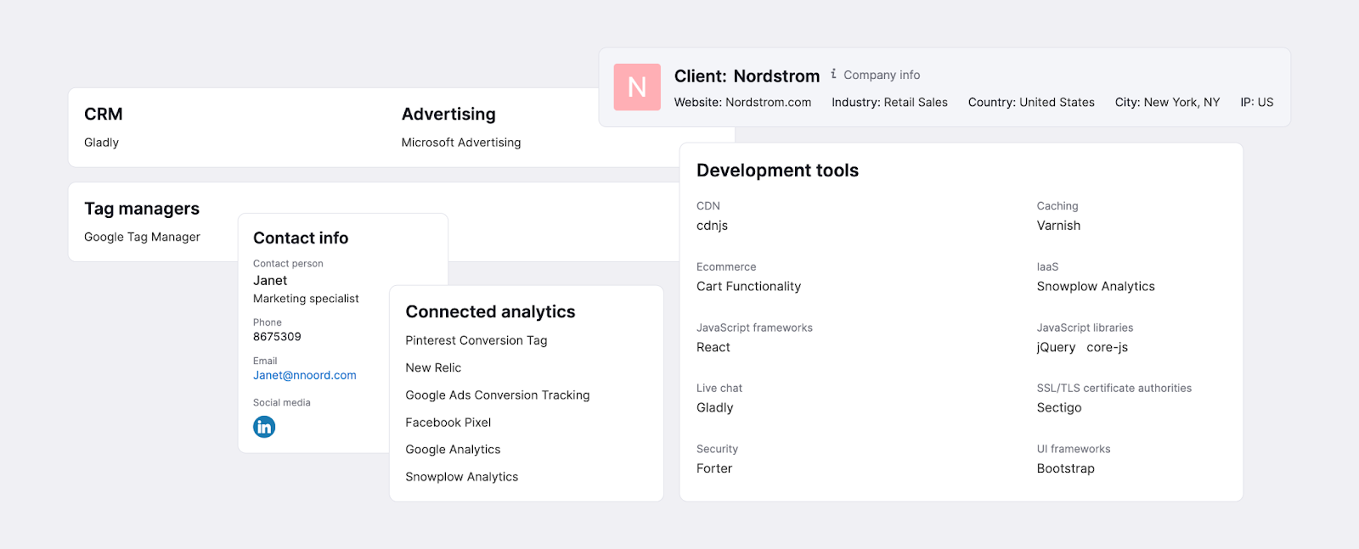Click New Relic in Connected analytics
Viewport: 1359px width, 549px height.
coord(433,367)
